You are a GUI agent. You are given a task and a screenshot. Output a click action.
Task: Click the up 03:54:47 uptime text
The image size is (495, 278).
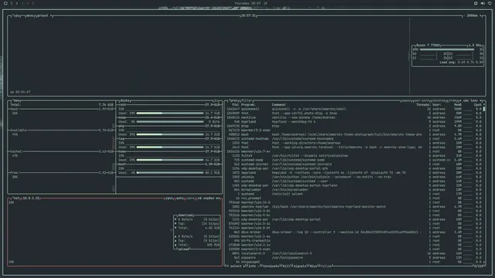20,92
